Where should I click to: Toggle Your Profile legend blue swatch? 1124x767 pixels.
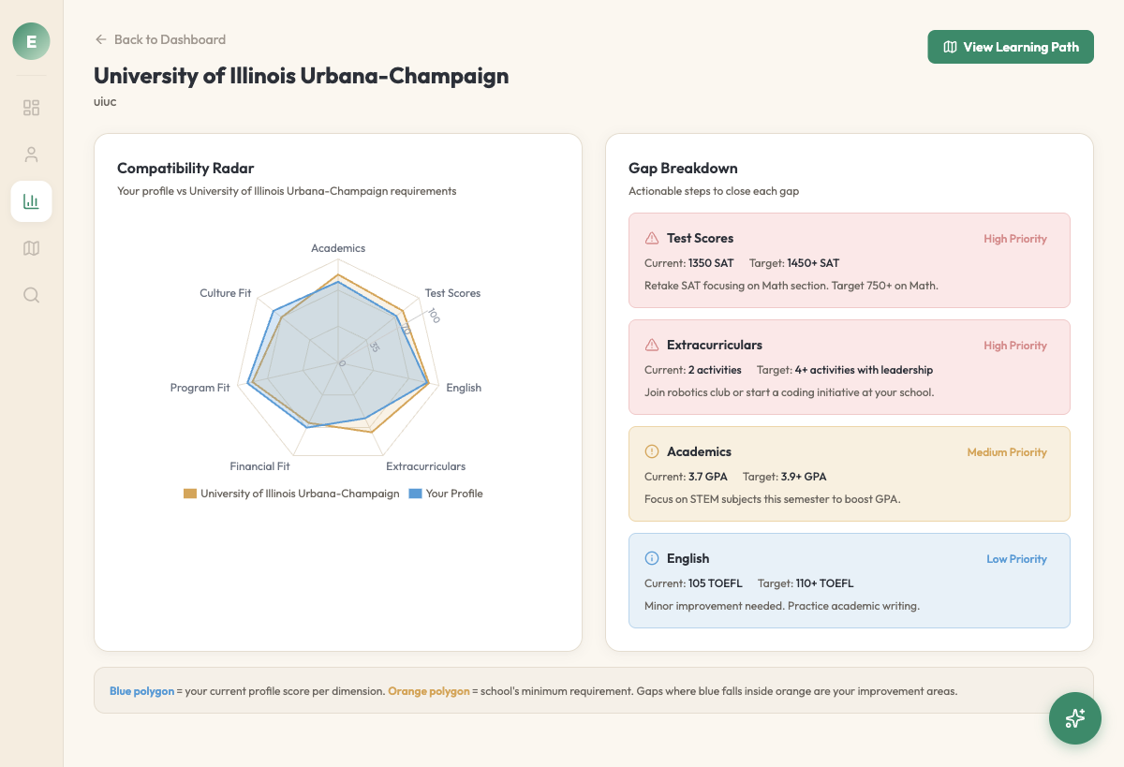[x=415, y=494]
